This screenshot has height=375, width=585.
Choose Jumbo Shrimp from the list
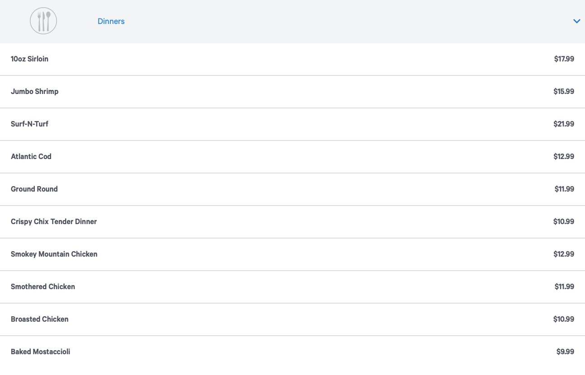35,91
